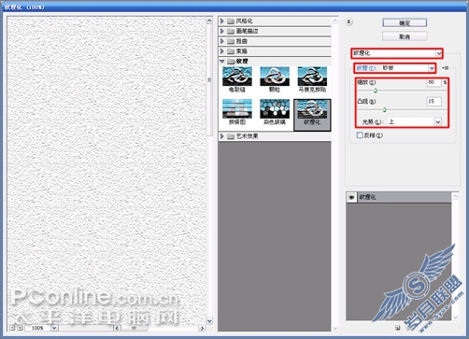Screen dimensions: 469x339
Task: Click the 凸现 slider handle
Action: coord(384,109)
